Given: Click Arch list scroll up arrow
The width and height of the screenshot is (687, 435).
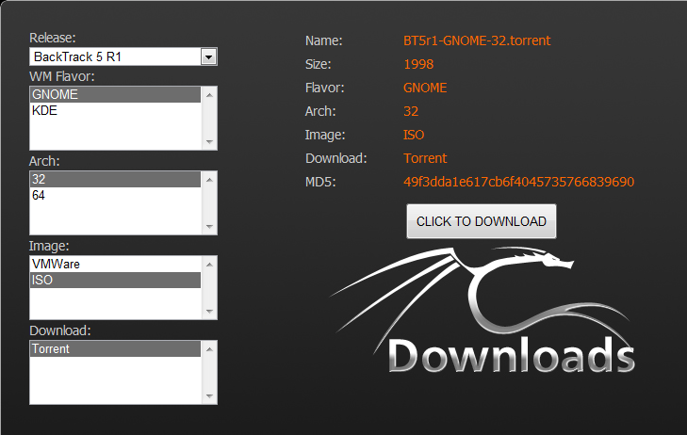Looking at the screenshot, I should pyautogui.click(x=209, y=180).
